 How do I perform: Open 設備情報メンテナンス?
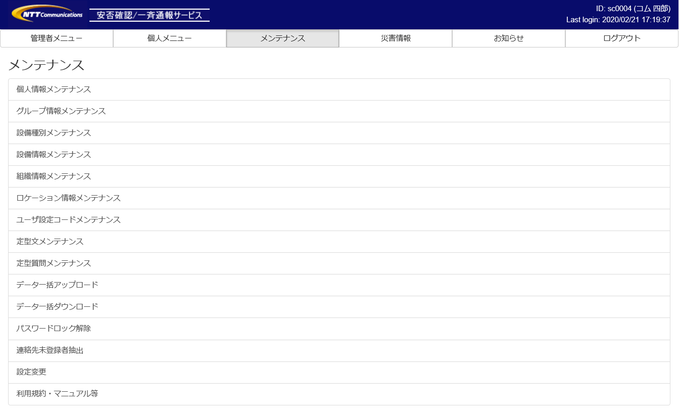(54, 155)
